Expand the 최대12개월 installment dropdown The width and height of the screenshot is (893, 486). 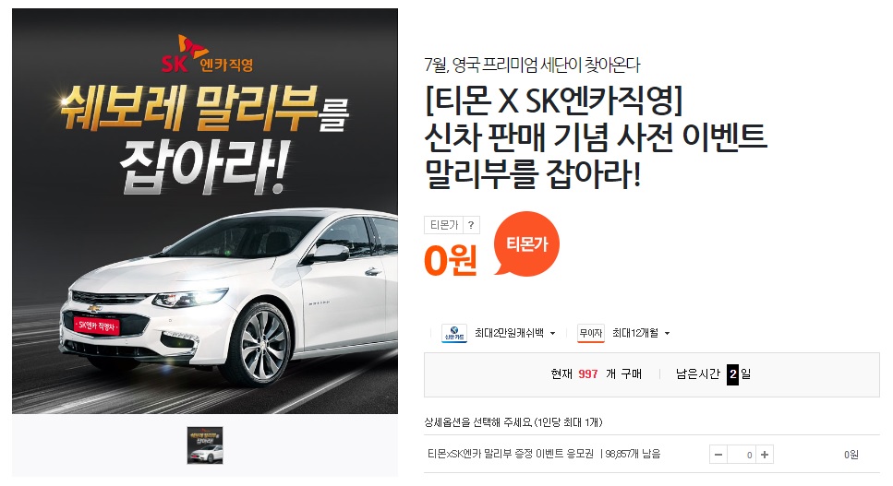click(667, 334)
